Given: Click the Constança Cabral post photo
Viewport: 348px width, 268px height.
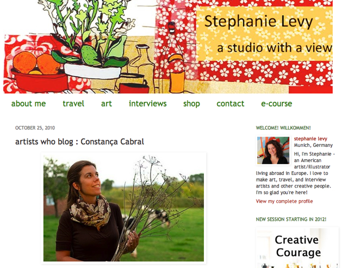Looking at the screenshot, I should (x=123, y=208).
